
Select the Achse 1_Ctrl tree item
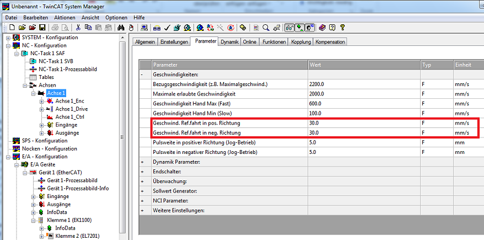[70, 117]
